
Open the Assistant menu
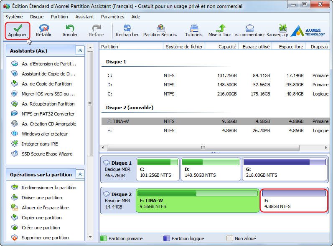coord(84,17)
